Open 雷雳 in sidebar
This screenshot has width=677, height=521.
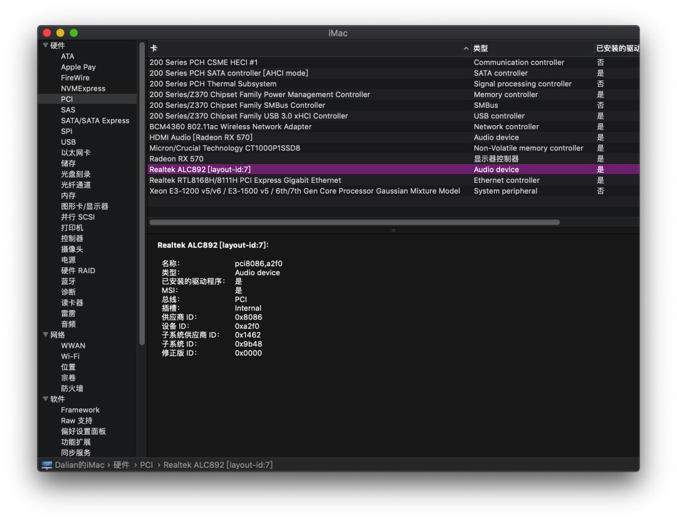(x=68, y=314)
